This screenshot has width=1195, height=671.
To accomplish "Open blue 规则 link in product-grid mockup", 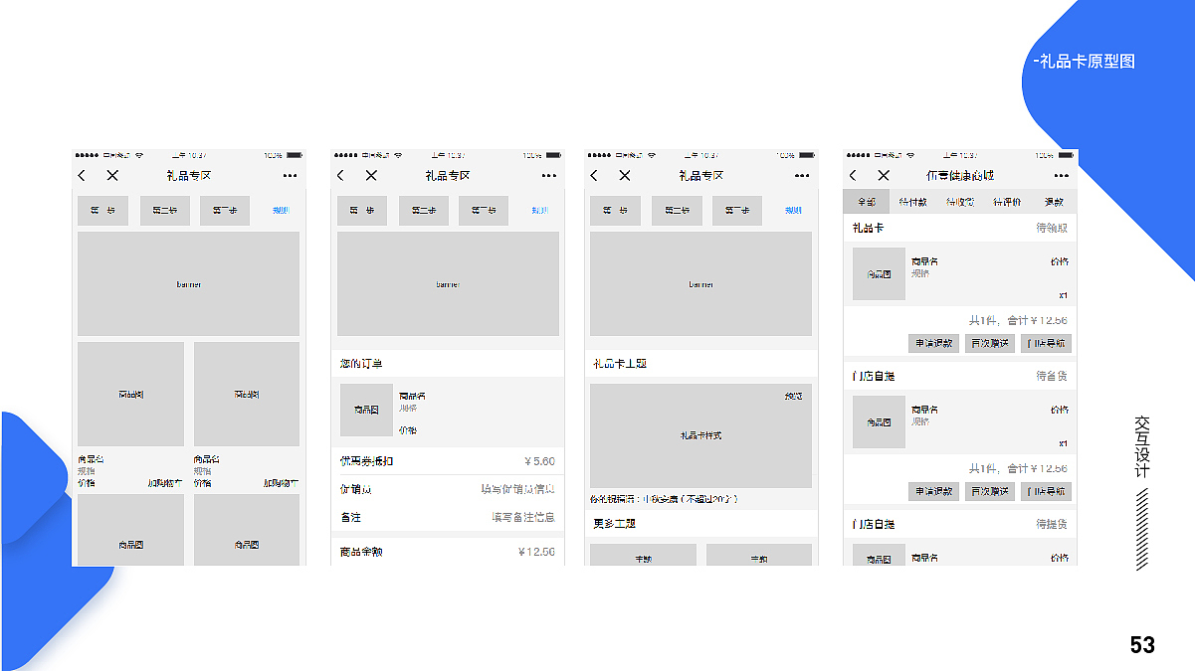I will 282,211.
